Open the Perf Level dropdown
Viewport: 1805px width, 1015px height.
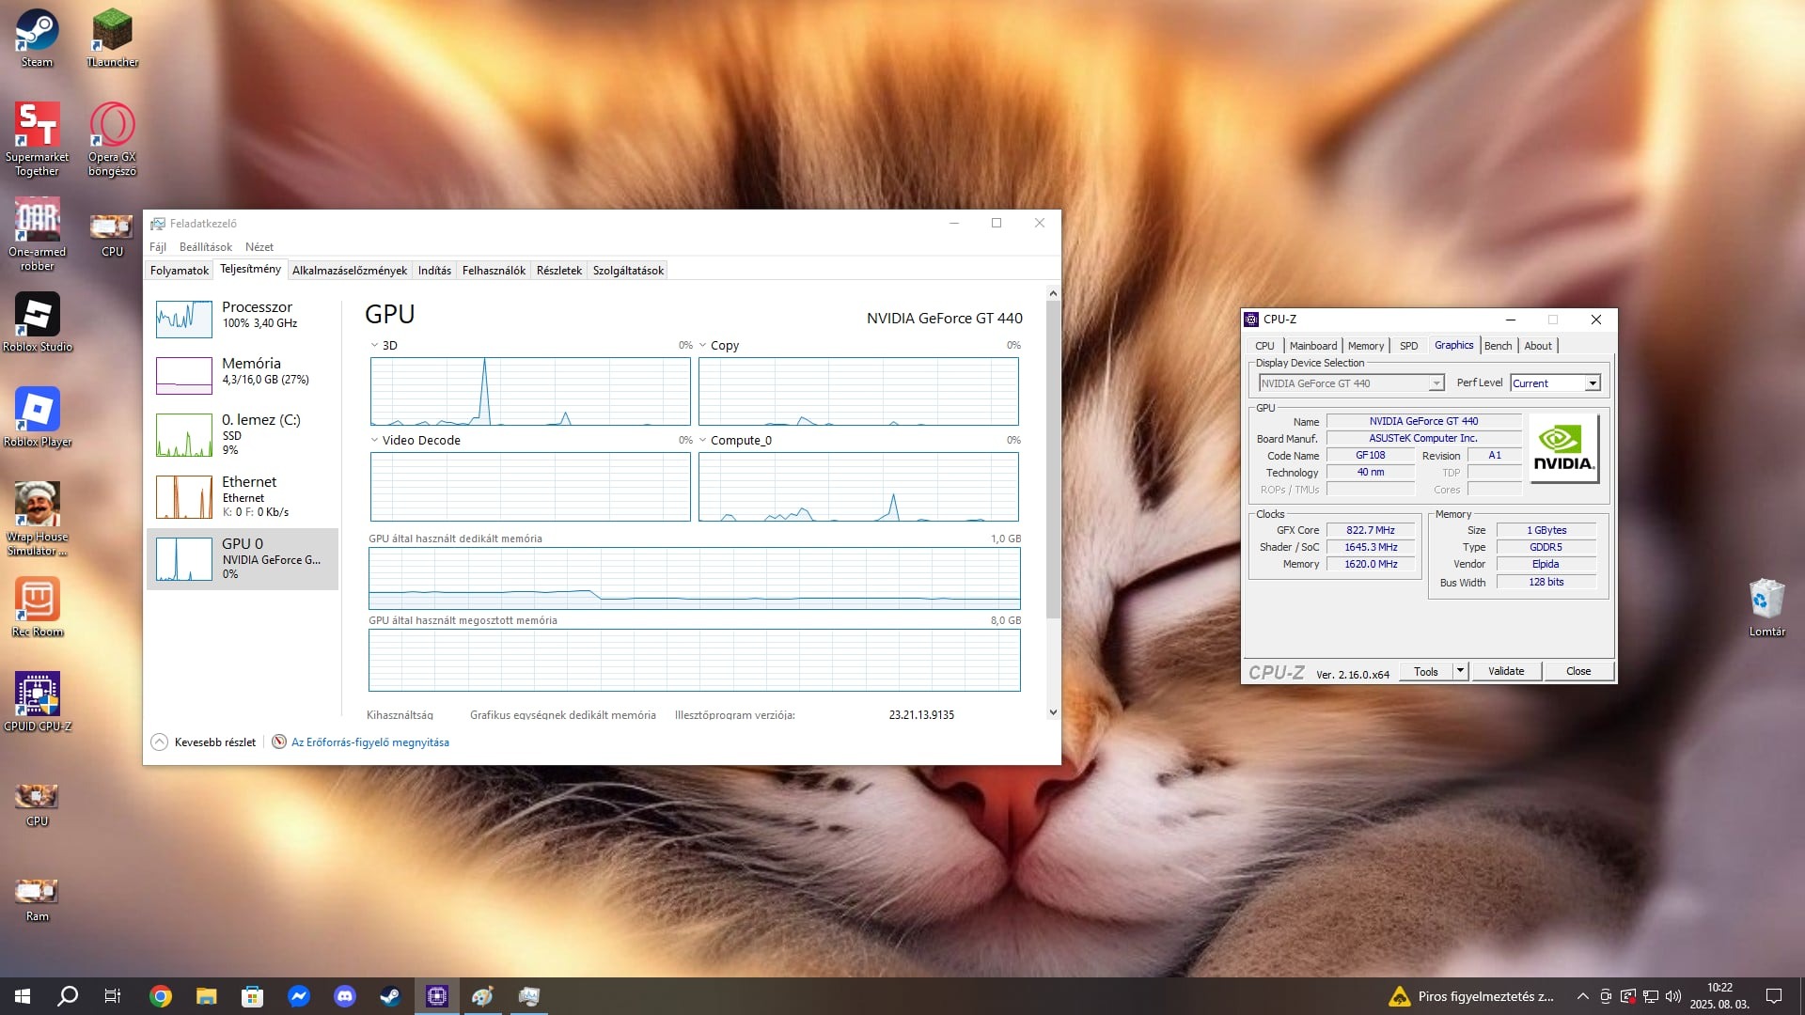point(1593,383)
